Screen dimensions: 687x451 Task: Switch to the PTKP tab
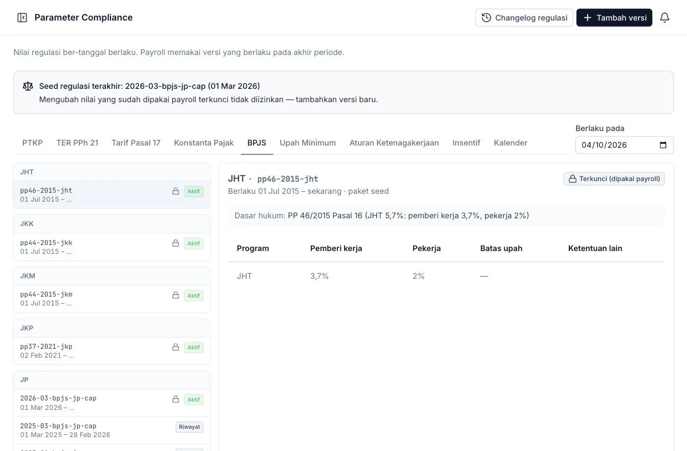(33, 143)
